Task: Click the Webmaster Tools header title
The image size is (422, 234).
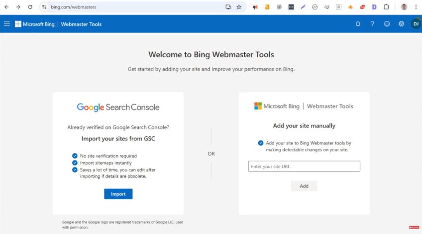Action: [x=81, y=24]
